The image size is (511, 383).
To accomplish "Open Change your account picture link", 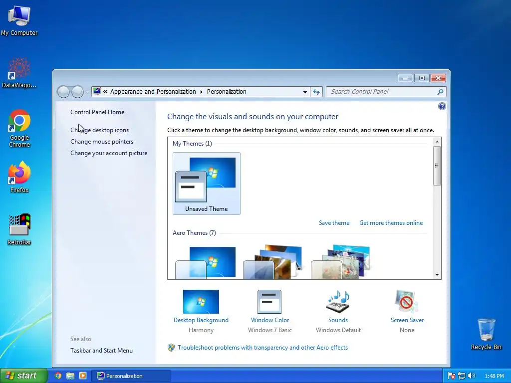I will point(109,153).
